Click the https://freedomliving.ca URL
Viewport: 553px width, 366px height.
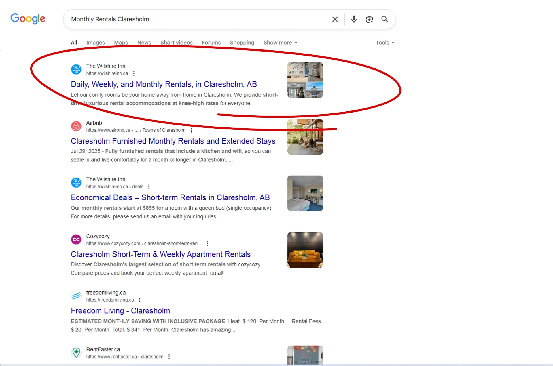tap(110, 300)
